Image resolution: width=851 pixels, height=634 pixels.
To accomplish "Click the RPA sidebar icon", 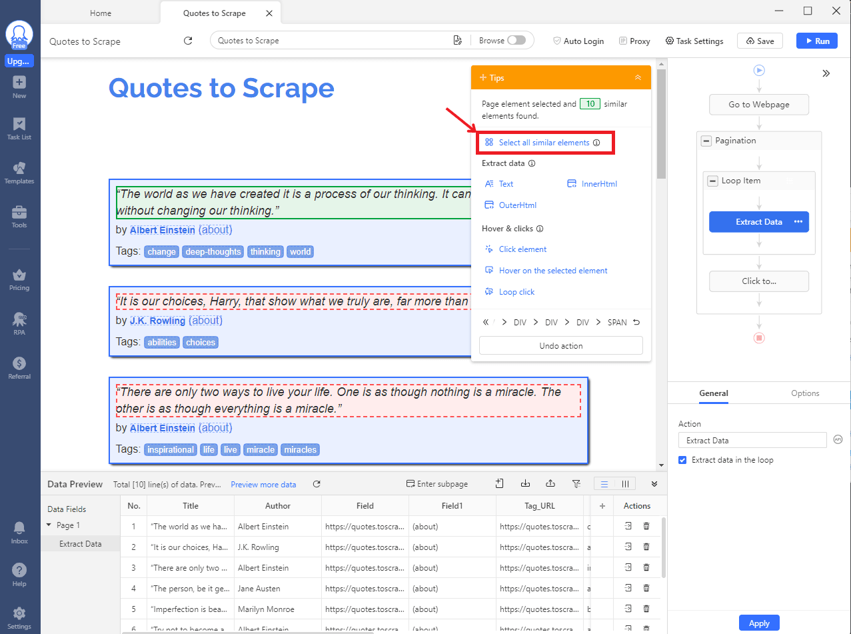I will [x=19, y=322].
